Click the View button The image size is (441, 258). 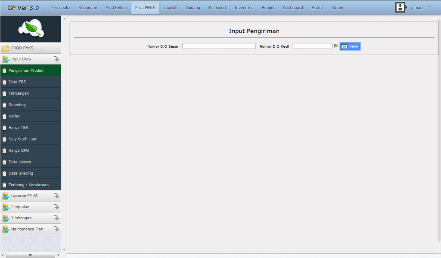click(350, 46)
